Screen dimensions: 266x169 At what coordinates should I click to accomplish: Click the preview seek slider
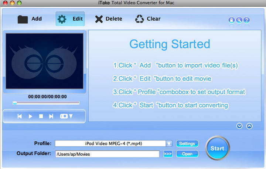pos(46,103)
